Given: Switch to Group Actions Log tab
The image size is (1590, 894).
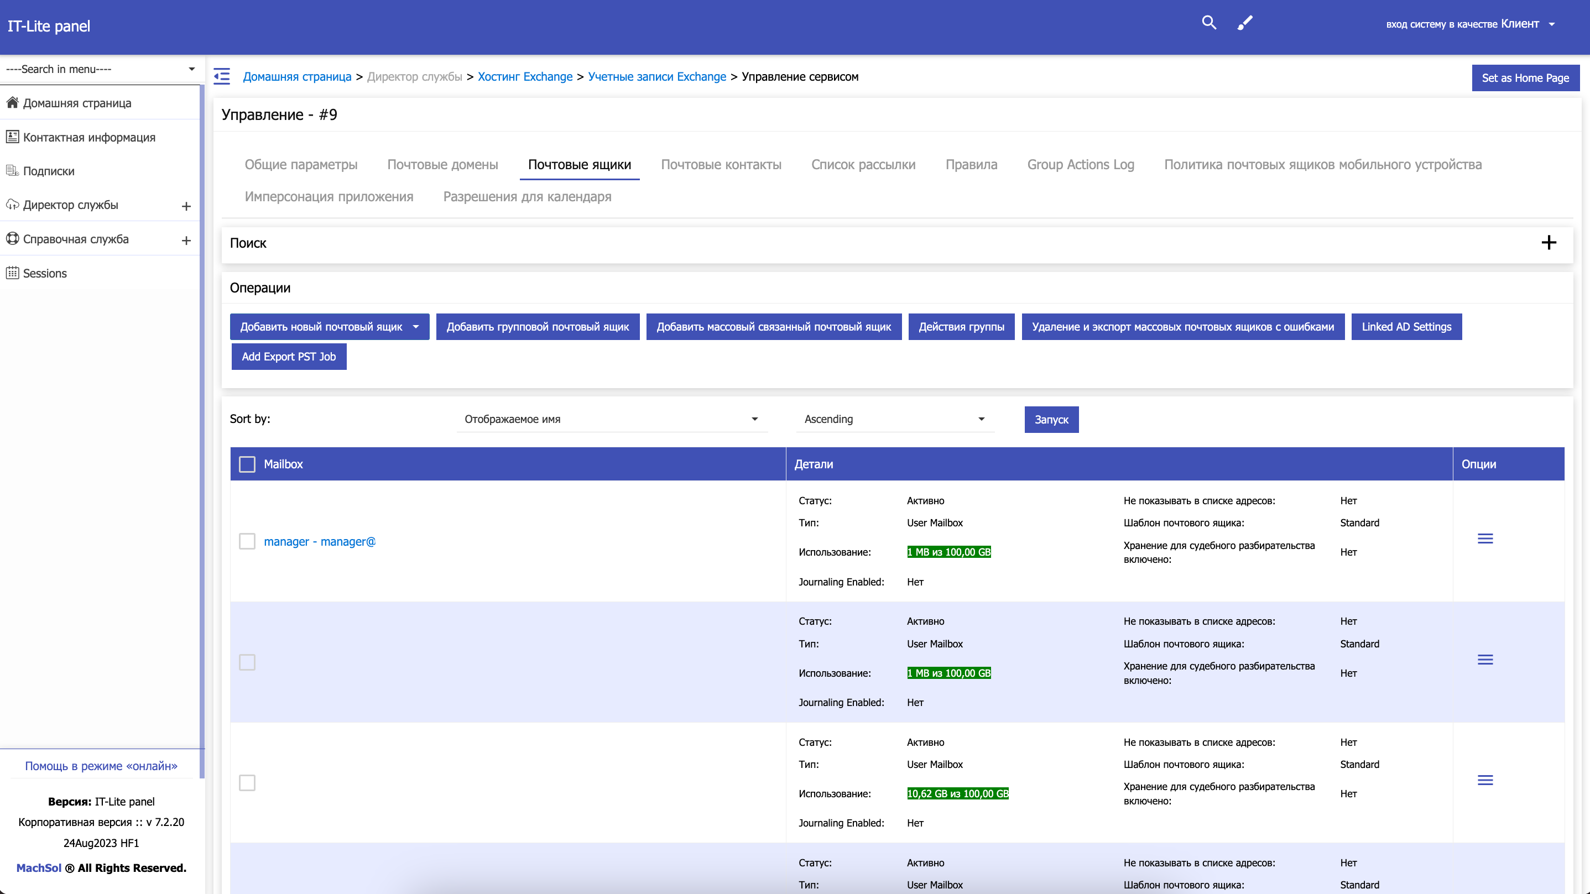Looking at the screenshot, I should [x=1081, y=165].
